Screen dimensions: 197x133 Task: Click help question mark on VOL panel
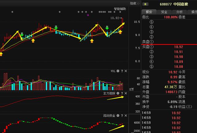pyautogui.click(x=122, y=71)
